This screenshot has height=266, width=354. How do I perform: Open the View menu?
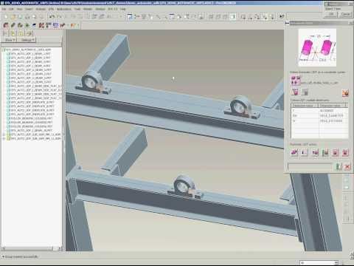coord(19,9)
